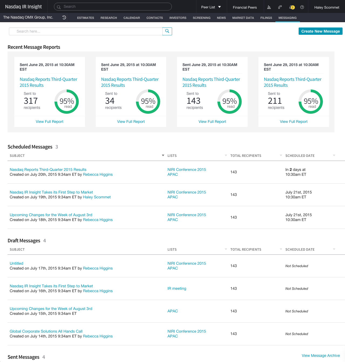Click 95% read ring on 34 recipients card
The height and width of the screenshot is (362, 345).
click(x=148, y=102)
